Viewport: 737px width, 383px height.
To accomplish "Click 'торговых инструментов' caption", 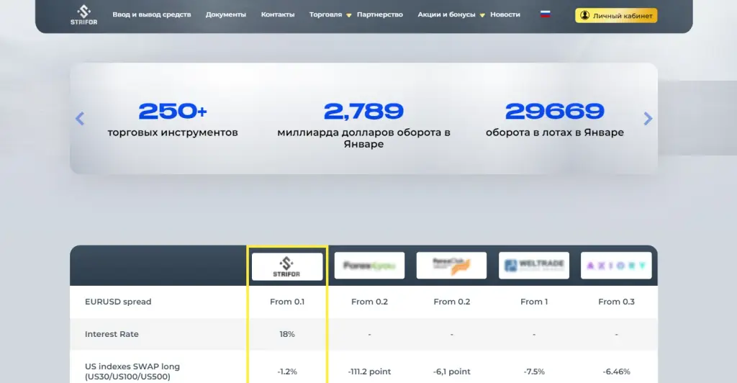I will 173,132.
